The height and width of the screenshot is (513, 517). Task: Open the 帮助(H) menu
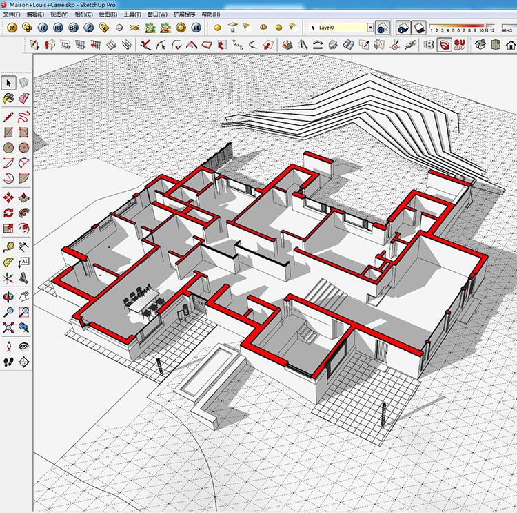pos(211,14)
